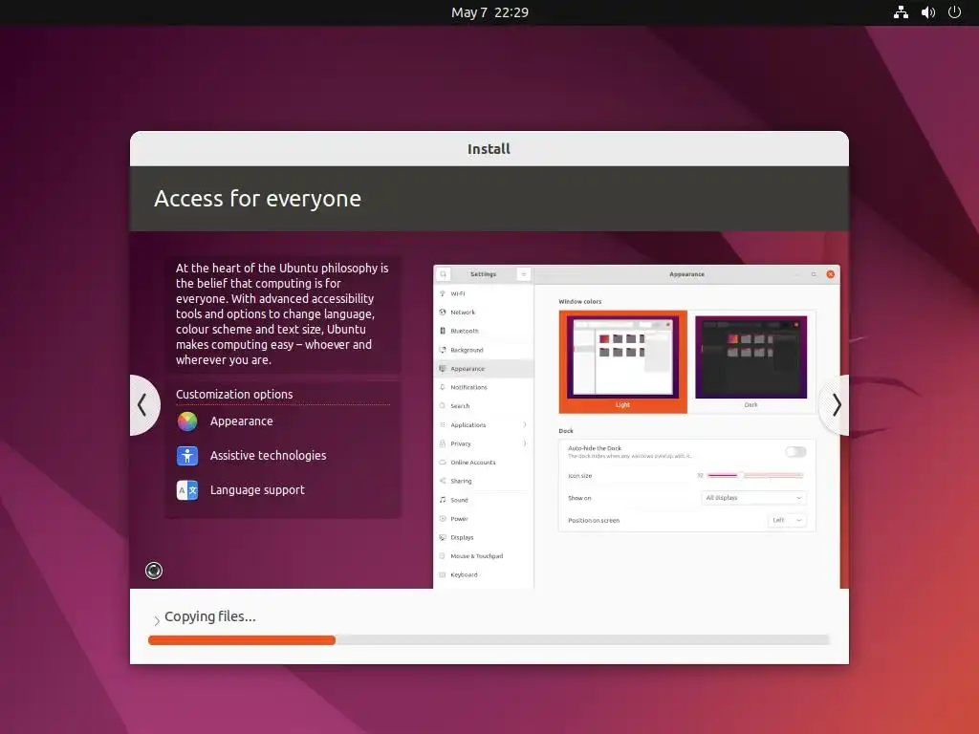Click the search icon in Settings screenshot

coord(444,274)
